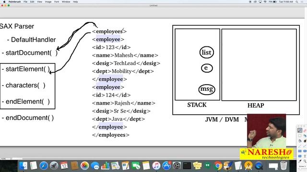This screenshot has width=307, height=172.
Task: Open Android Studio from the Dock
Action: coord(248,166)
